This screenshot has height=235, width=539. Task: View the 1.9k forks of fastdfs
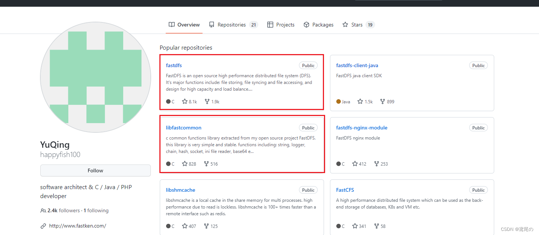click(212, 101)
